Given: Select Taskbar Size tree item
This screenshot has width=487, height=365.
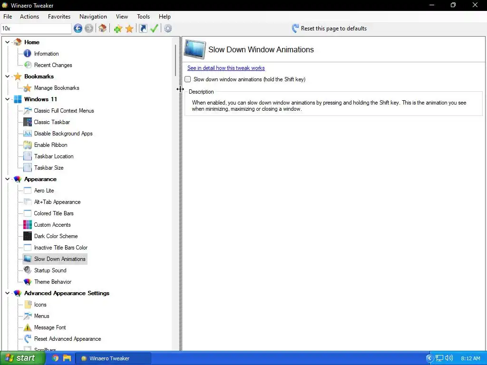Looking at the screenshot, I should point(49,168).
